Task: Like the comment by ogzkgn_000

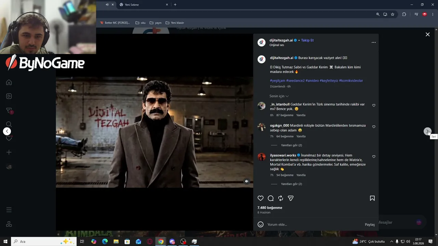Action: [x=374, y=127]
